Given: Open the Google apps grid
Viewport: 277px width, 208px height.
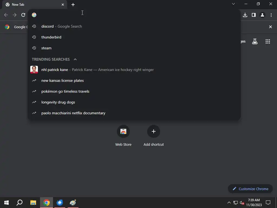Looking at the screenshot, I should [x=268, y=41].
